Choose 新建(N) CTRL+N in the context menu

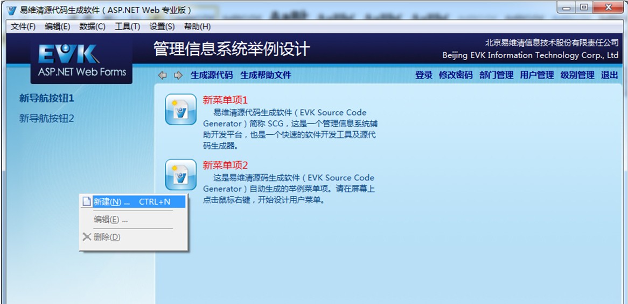tap(134, 202)
